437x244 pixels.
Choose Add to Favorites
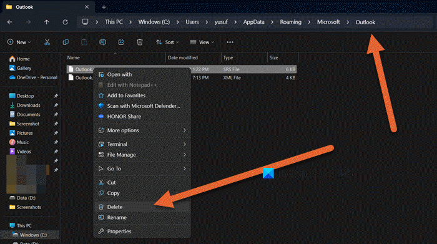tap(142, 95)
